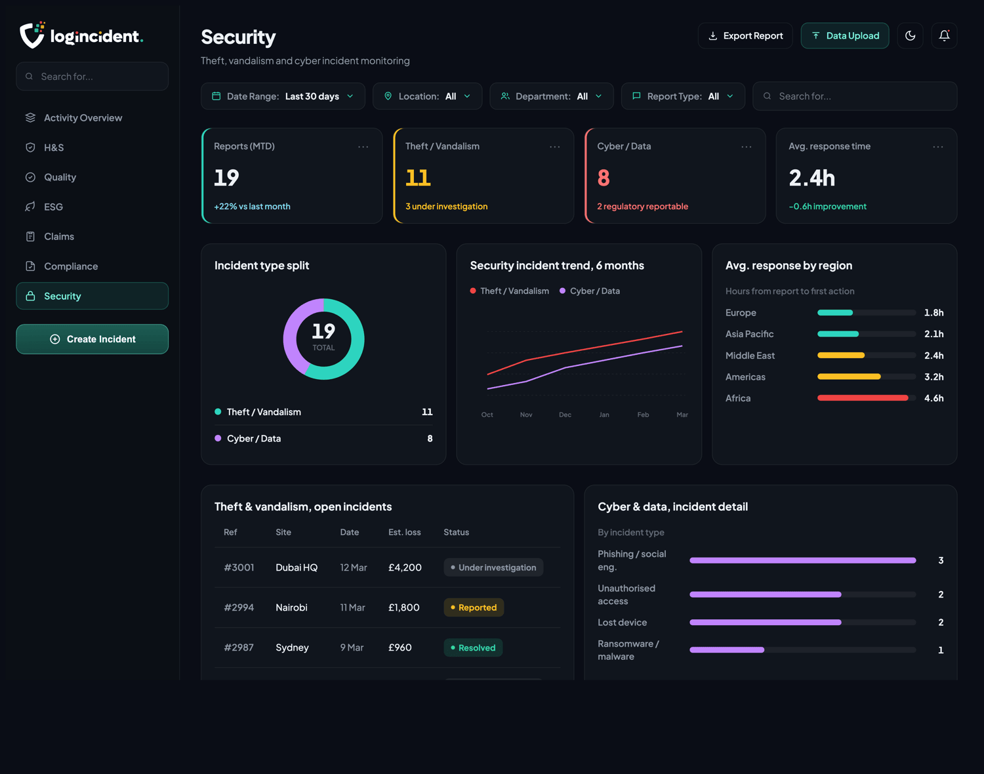The image size is (984, 774).
Task: Click the Resolved status badge
Action: (x=473, y=647)
